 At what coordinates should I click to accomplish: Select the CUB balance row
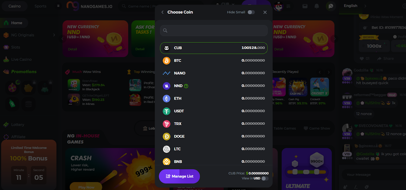pos(214,48)
